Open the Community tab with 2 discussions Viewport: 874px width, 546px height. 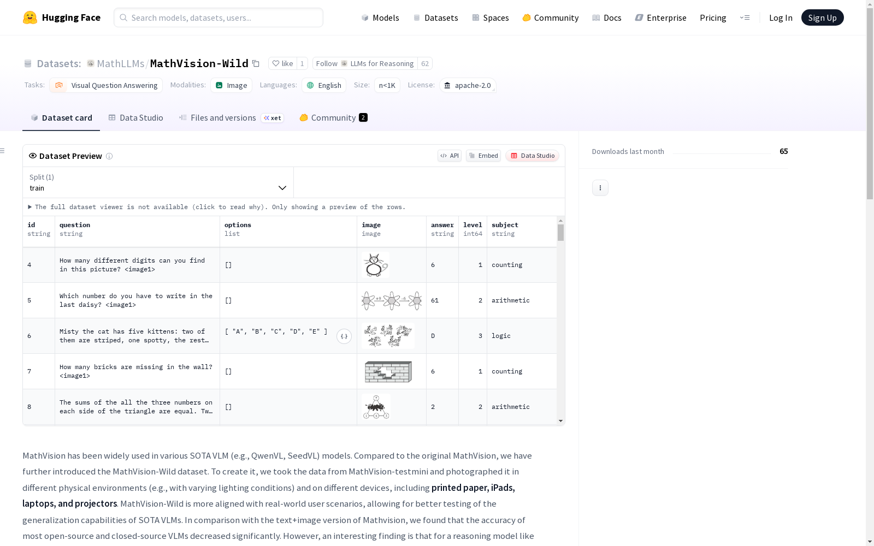click(x=333, y=118)
